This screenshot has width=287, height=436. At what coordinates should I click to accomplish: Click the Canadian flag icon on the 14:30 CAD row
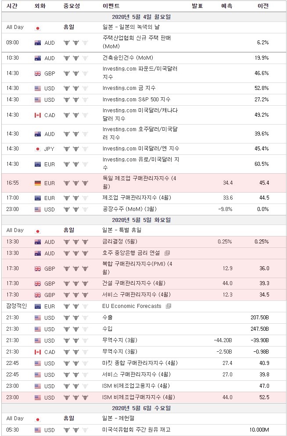pos(38,115)
